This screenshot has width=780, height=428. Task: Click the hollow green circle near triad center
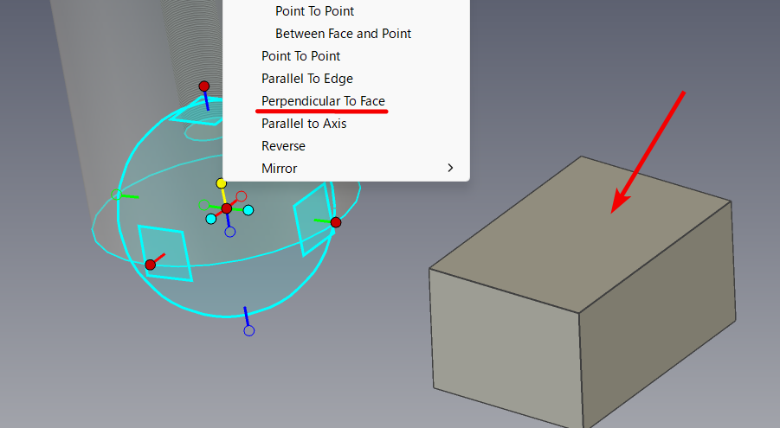pos(203,205)
